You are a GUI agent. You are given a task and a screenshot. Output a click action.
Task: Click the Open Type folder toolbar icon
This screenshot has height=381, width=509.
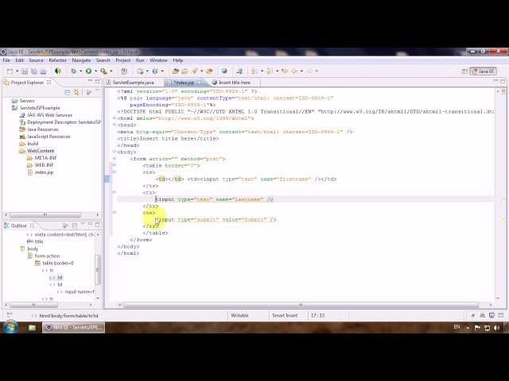click(175, 71)
